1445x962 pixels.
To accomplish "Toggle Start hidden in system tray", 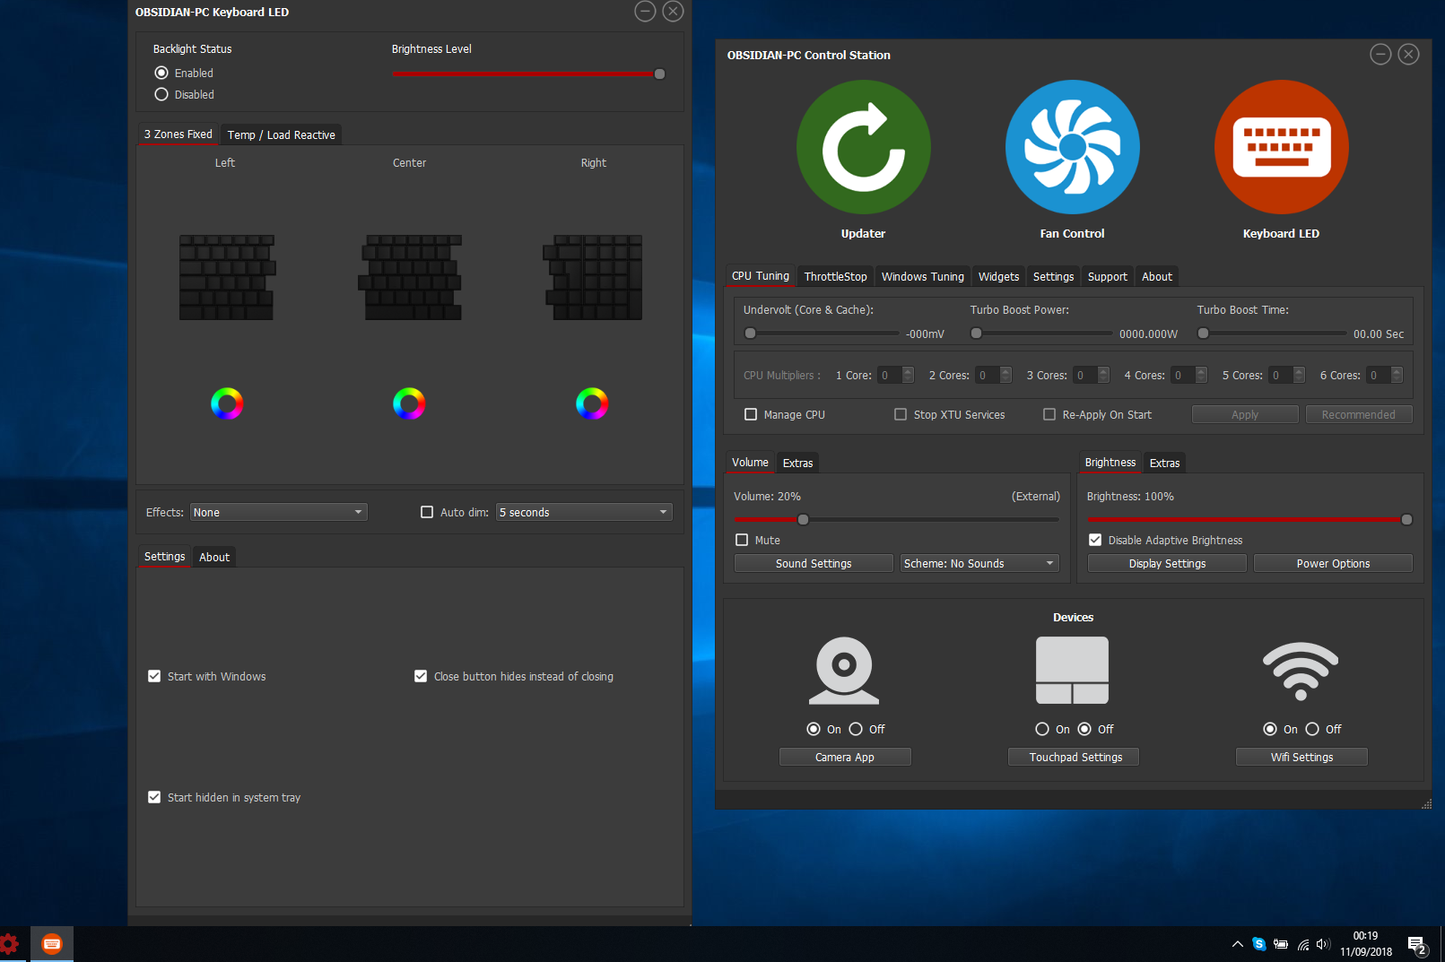I will 154,797.
